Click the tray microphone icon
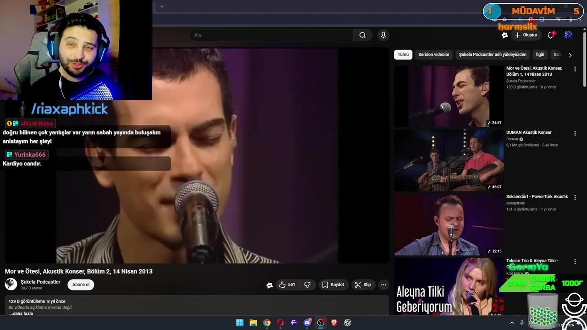 pos(521,323)
